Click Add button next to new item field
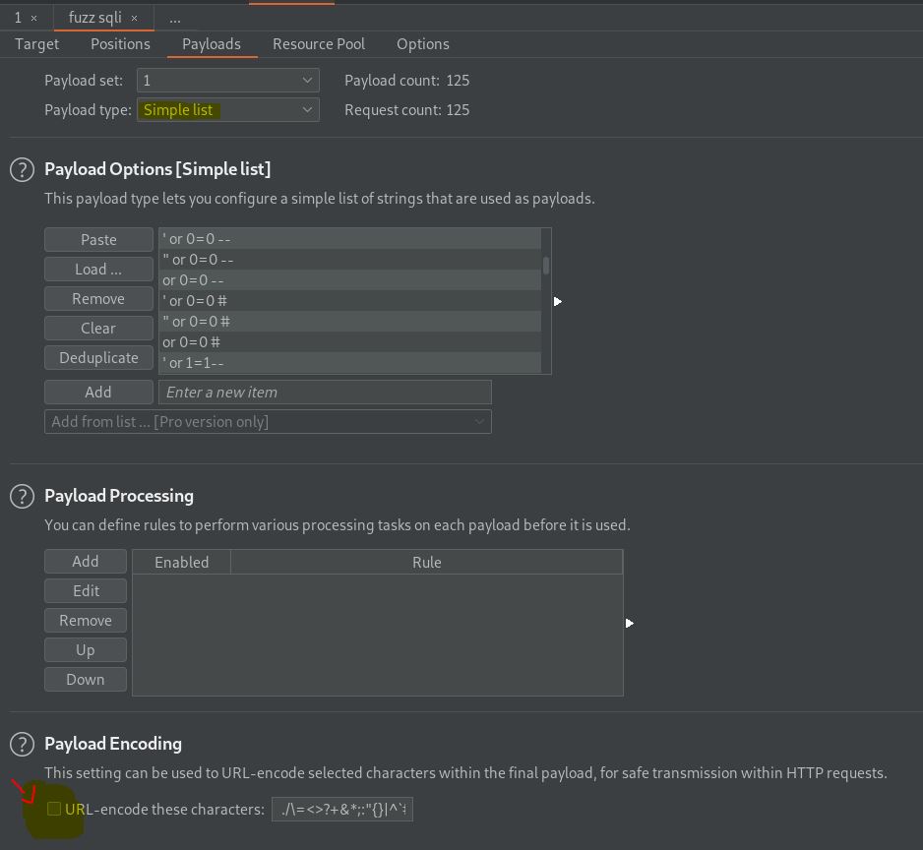The height and width of the screenshot is (850, 923). [98, 392]
